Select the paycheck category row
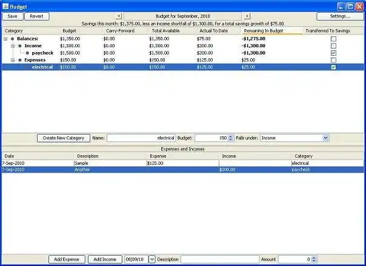 click(x=183, y=53)
